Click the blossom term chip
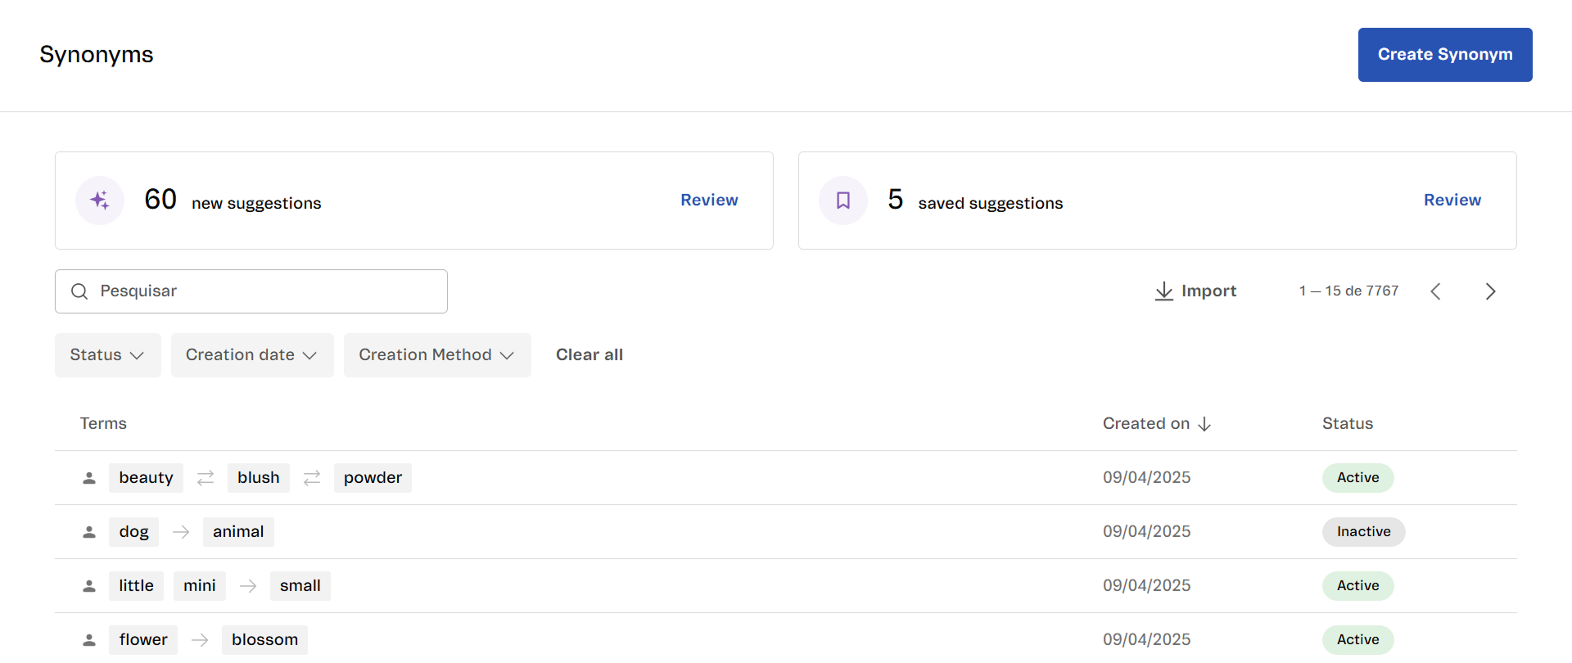Image resolution: width=1572 pixels, height=663 pixels. (264, 640)
